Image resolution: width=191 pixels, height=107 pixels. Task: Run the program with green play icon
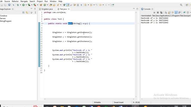coord(23,5)
